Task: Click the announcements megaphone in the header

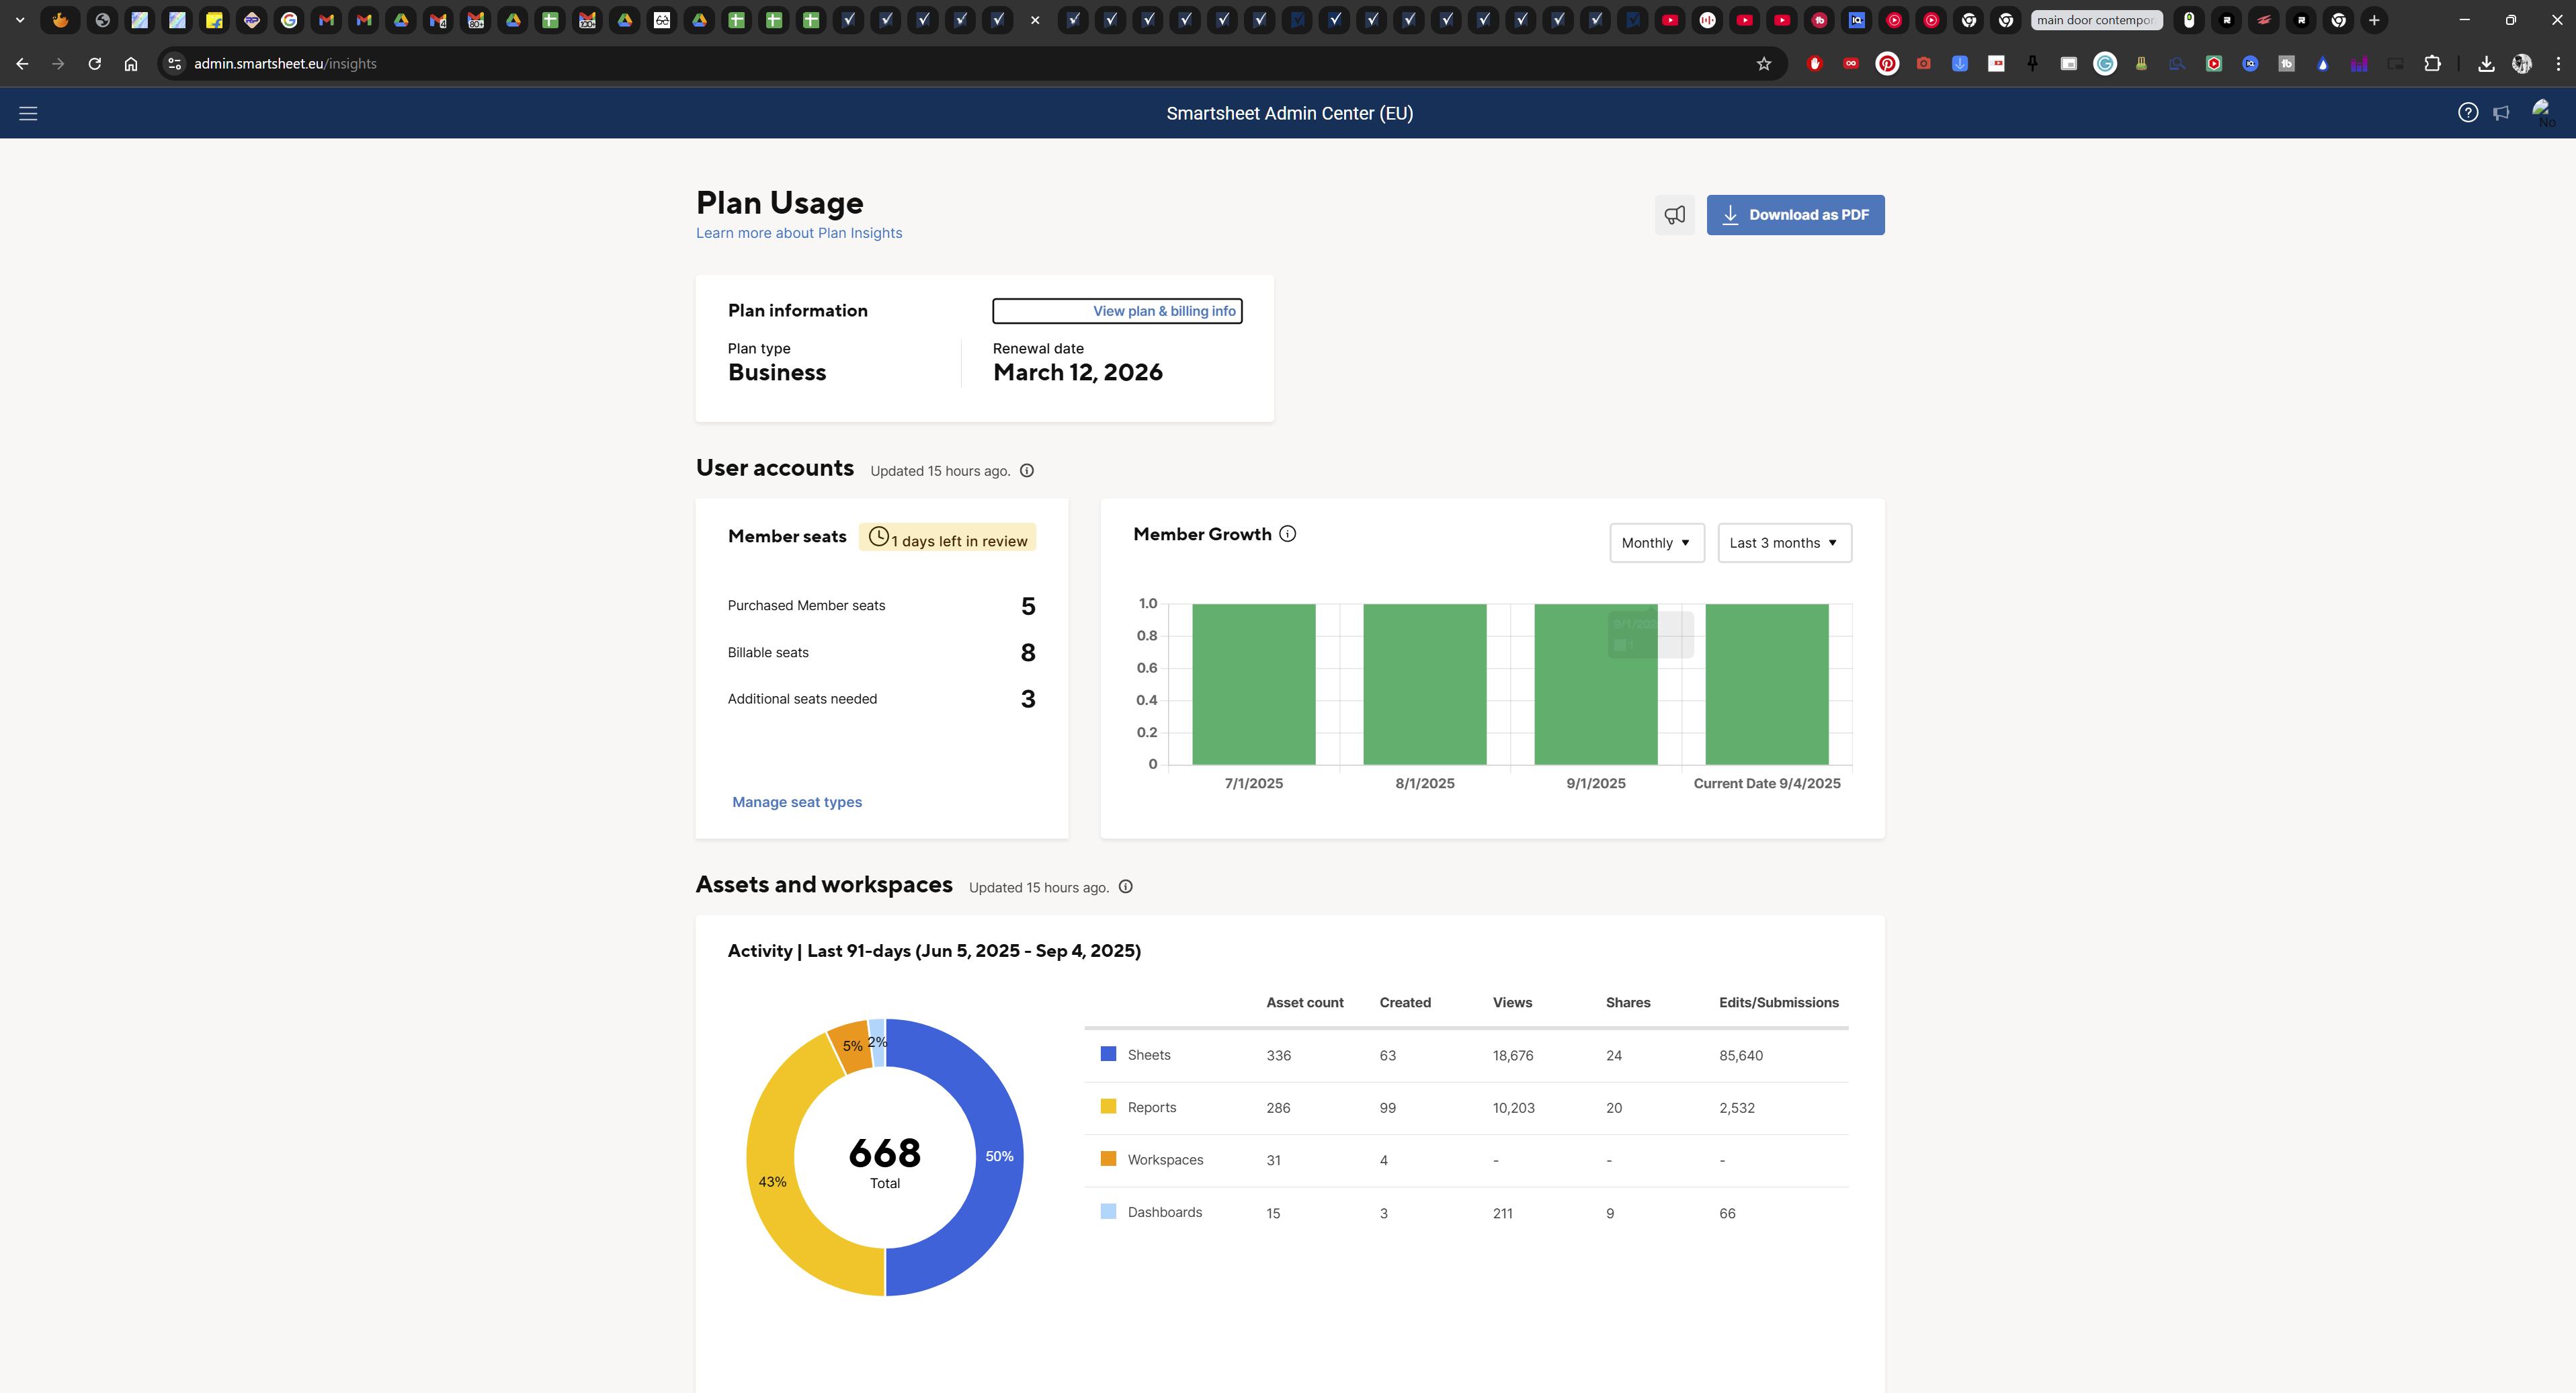Action: [x=2501, y=113]
